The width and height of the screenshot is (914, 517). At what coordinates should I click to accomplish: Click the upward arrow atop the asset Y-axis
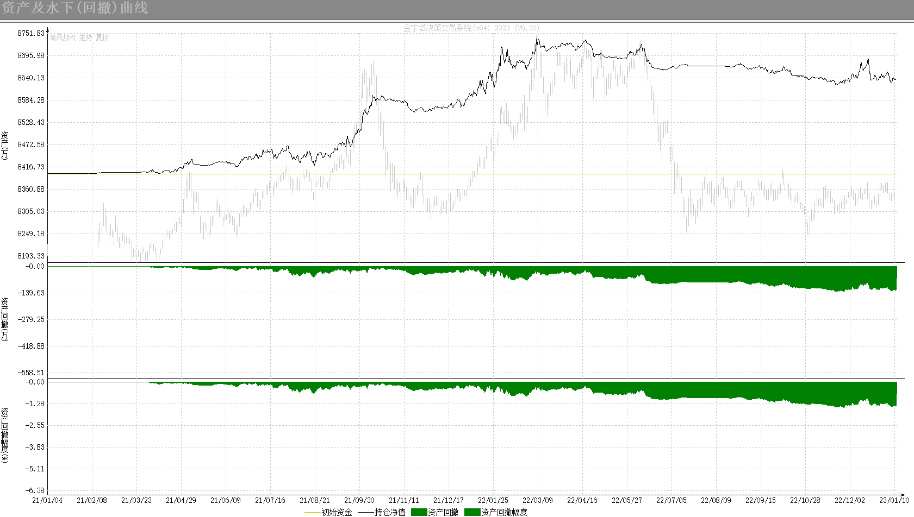[48, 30]
